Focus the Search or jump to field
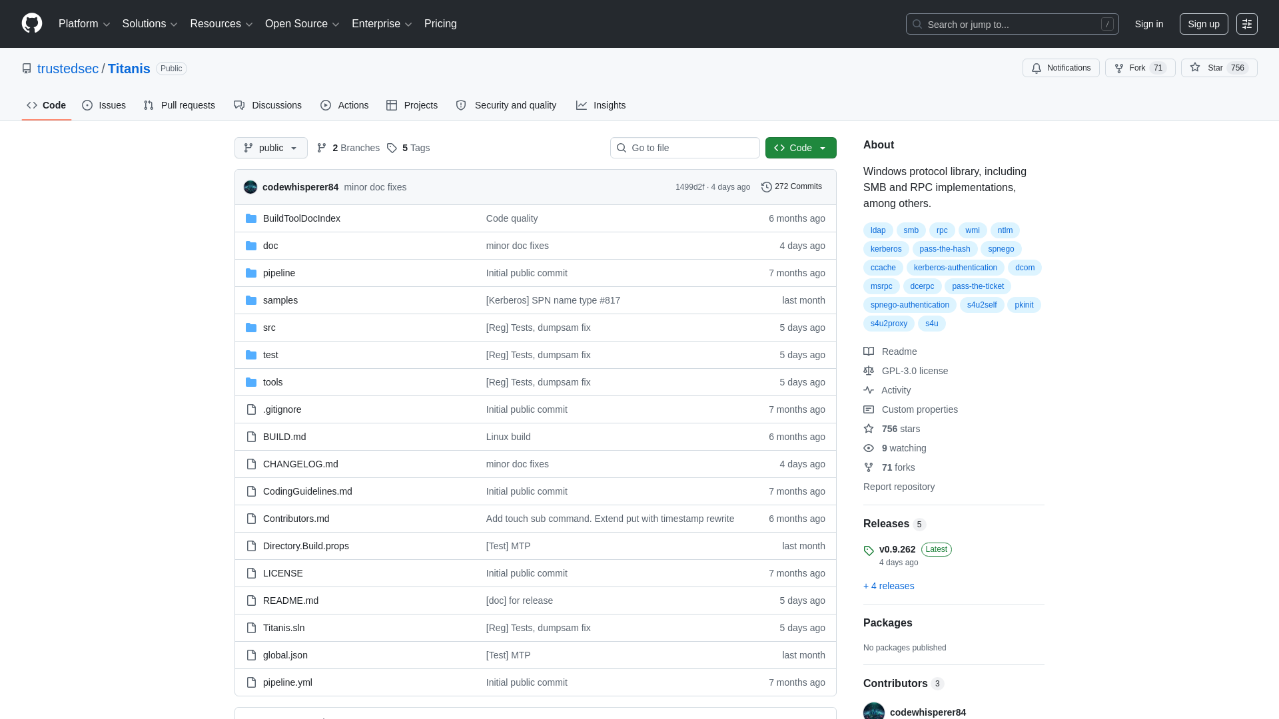The height and width of the screenshot is (719, 1279). tap(1012, 24)
